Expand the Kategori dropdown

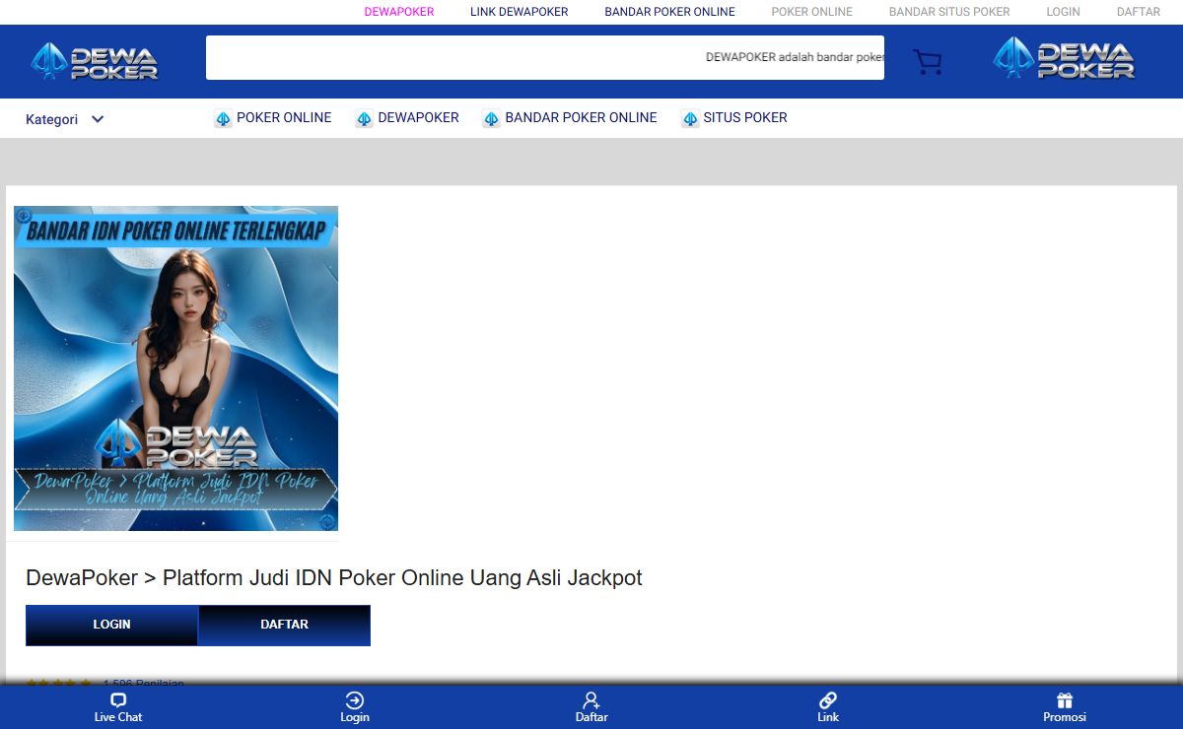(x=65, y=119)
